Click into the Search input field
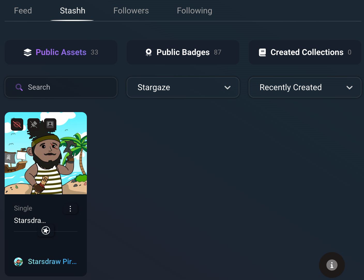Viewport: 364px width, 280px height. (61, 87)
